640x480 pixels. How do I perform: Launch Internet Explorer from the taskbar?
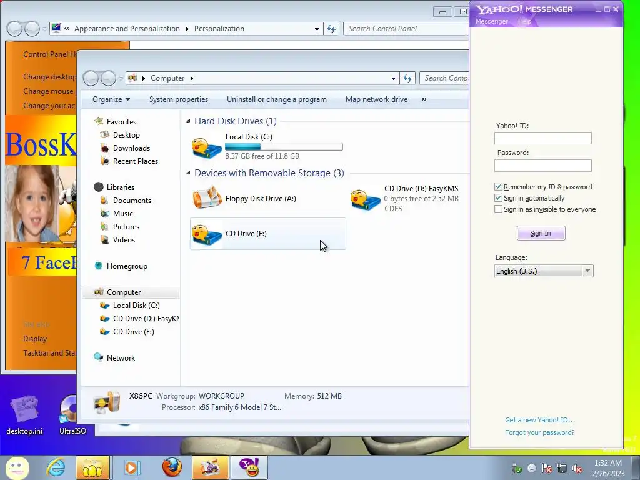click(56, 467)
